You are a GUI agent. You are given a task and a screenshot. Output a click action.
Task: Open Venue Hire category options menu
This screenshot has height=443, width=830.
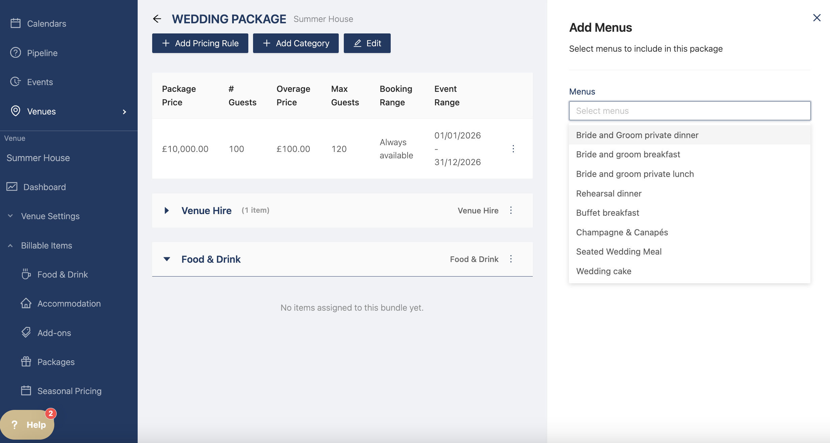[x=511, y=210]
